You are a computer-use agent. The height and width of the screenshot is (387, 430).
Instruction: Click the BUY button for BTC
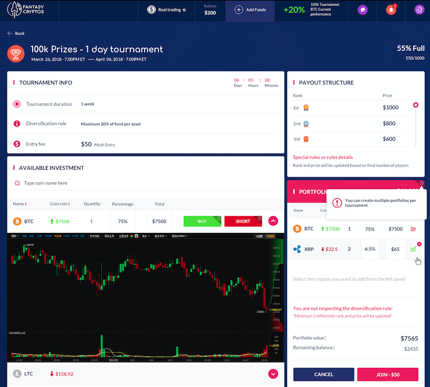(203, 221)
